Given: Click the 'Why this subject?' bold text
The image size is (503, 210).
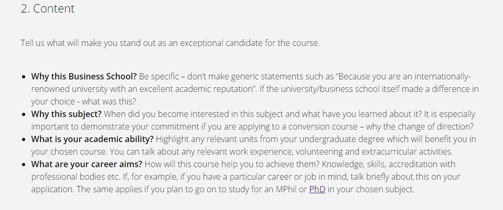Looking at the screenshot, I should (x=67, y=114).
